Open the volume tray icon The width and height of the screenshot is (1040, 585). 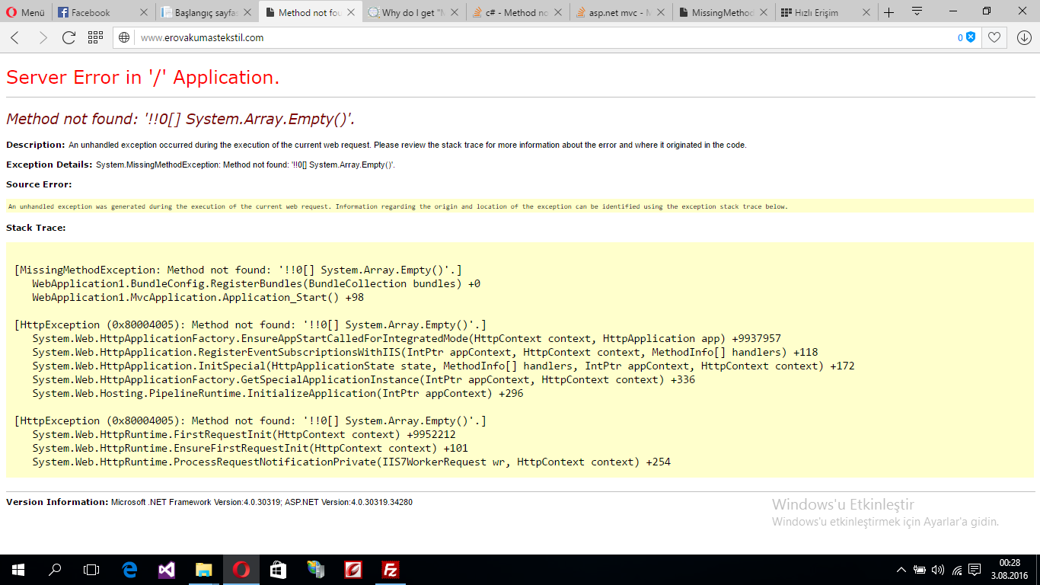[937, 570]
